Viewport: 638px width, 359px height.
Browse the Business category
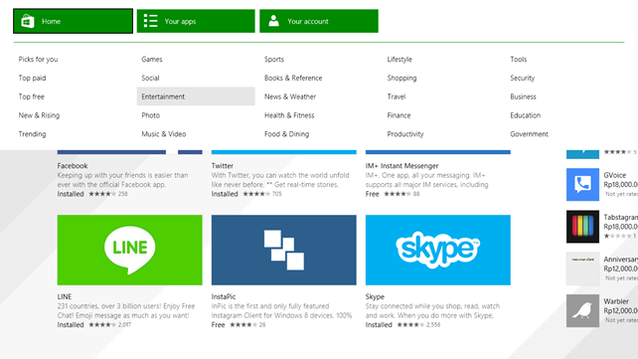click(524, 96)
